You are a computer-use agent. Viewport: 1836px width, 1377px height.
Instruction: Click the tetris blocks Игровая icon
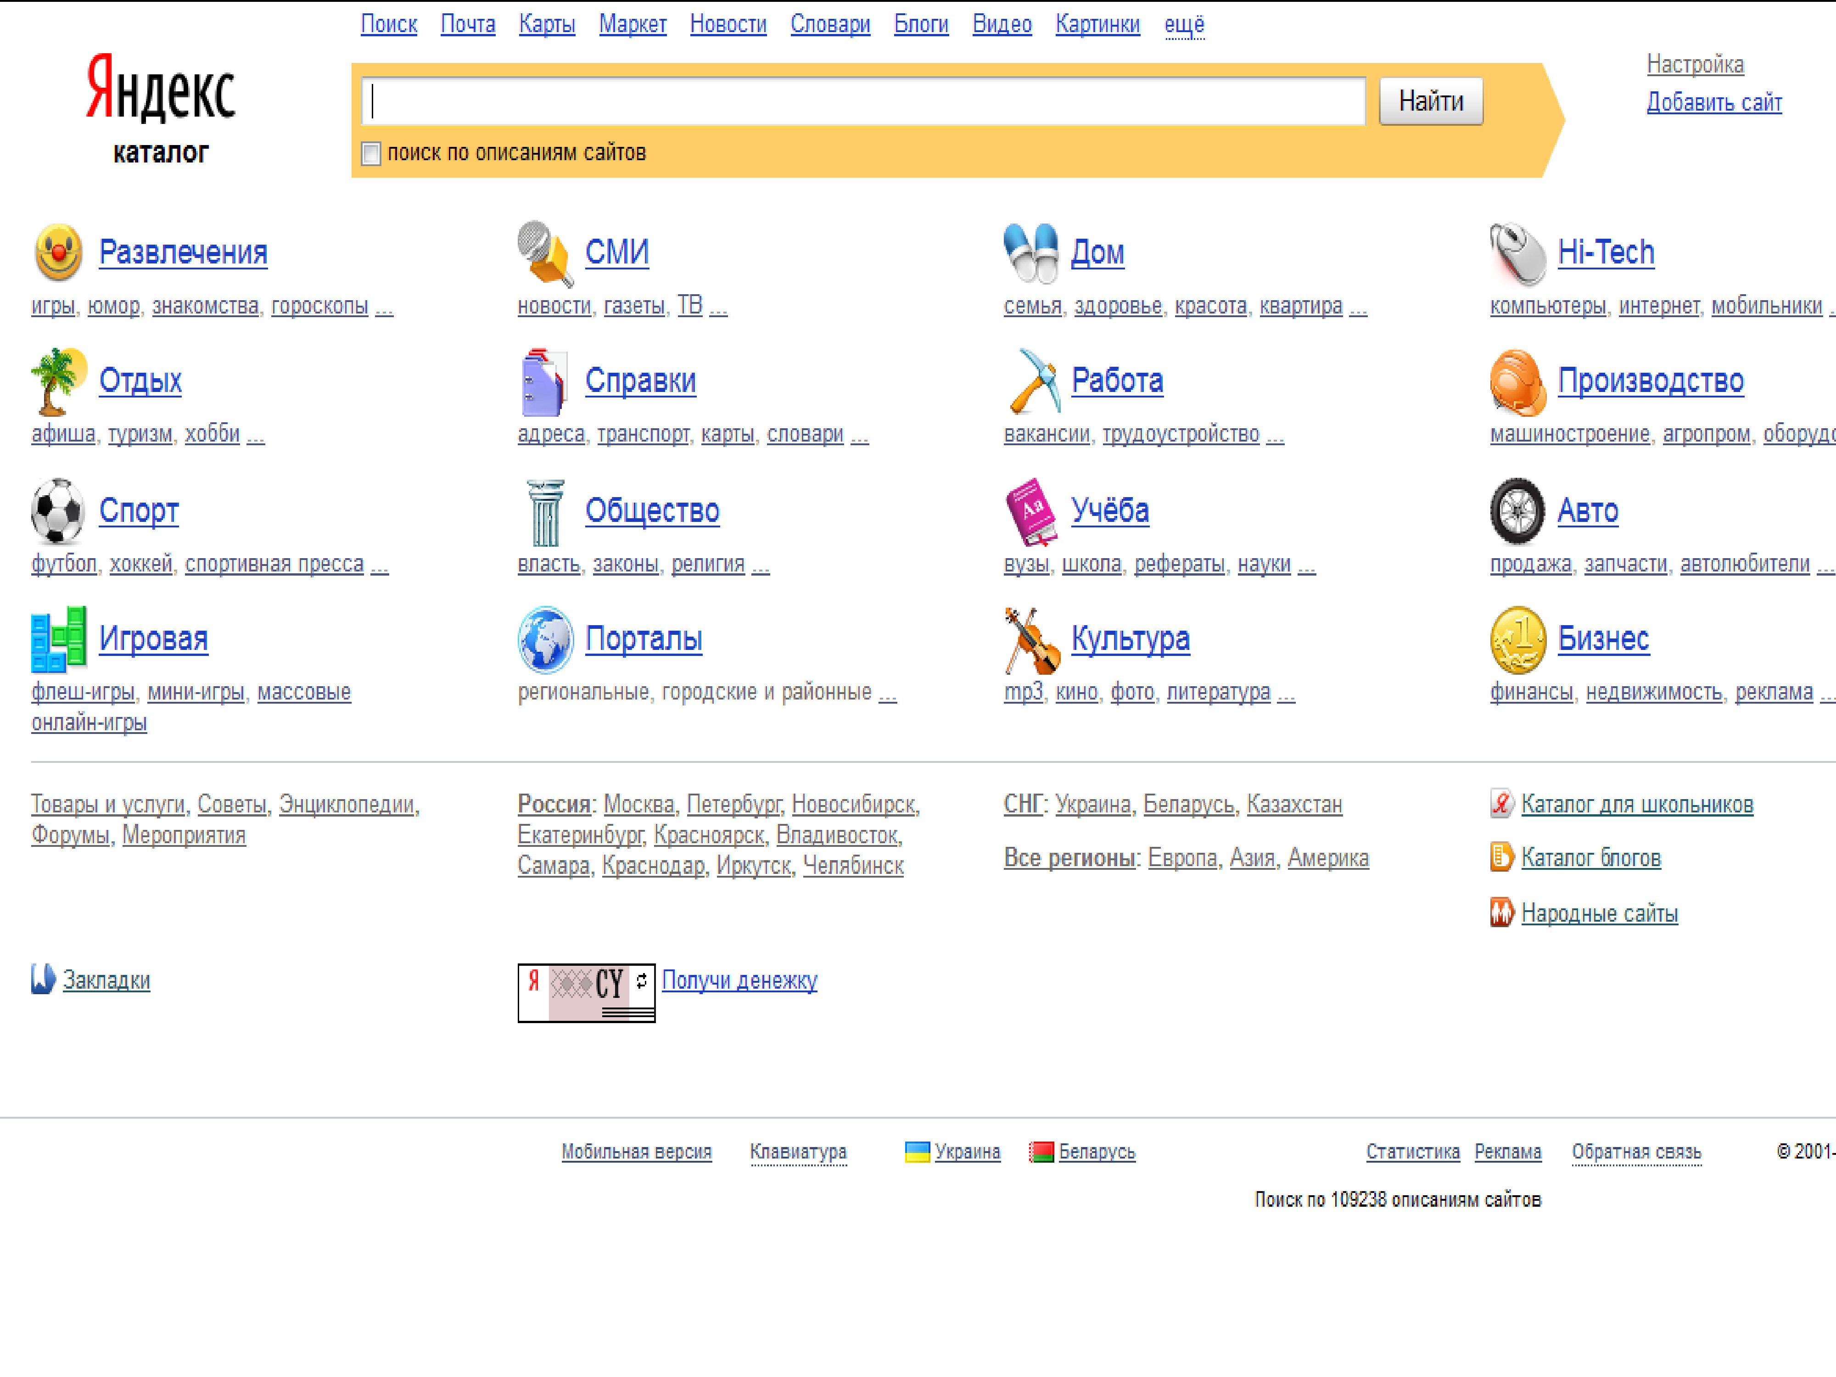click(57, 639)
